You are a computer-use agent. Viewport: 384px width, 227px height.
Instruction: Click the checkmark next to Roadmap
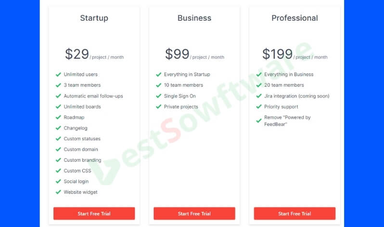(58, 118)
